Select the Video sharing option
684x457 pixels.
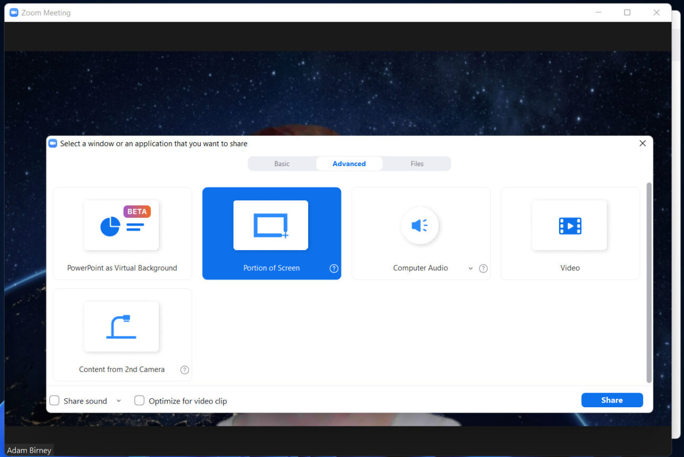570,233
